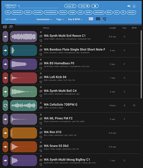Sort by the Name column header
The image size is (143, 168).
(46, 28)
